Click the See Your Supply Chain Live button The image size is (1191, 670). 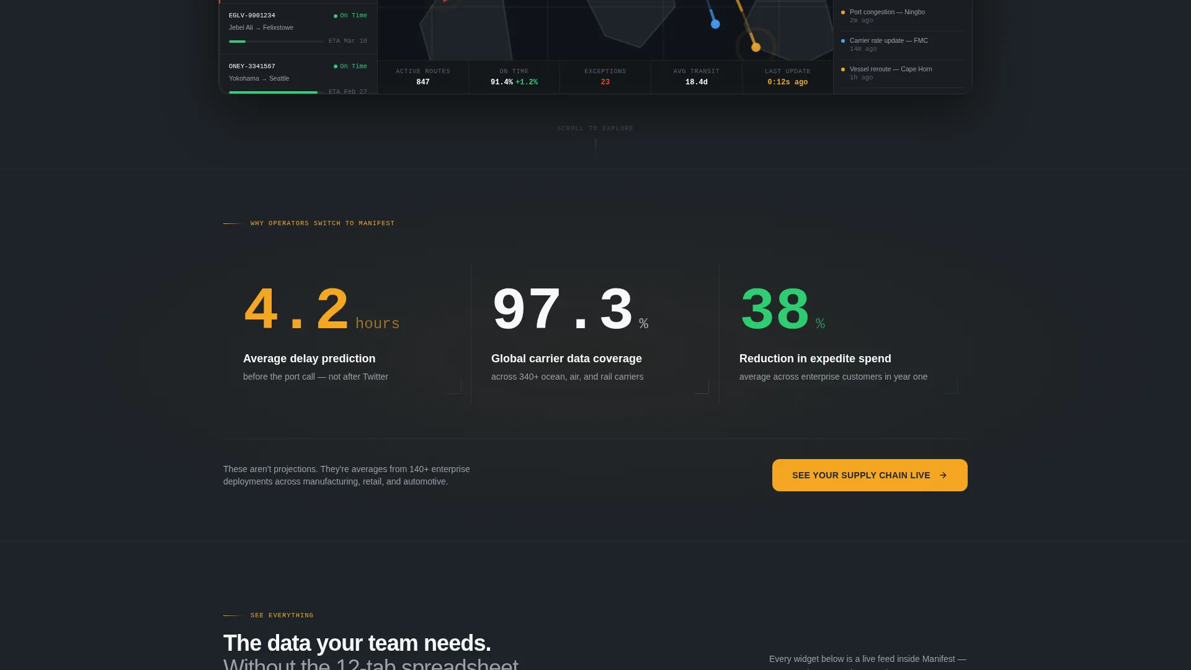[870, 475]
